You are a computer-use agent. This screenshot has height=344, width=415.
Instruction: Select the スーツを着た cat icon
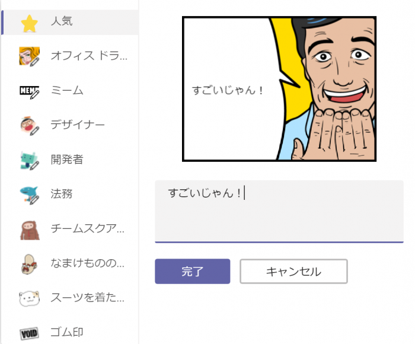pyautogui.click(x=30, y=298)
